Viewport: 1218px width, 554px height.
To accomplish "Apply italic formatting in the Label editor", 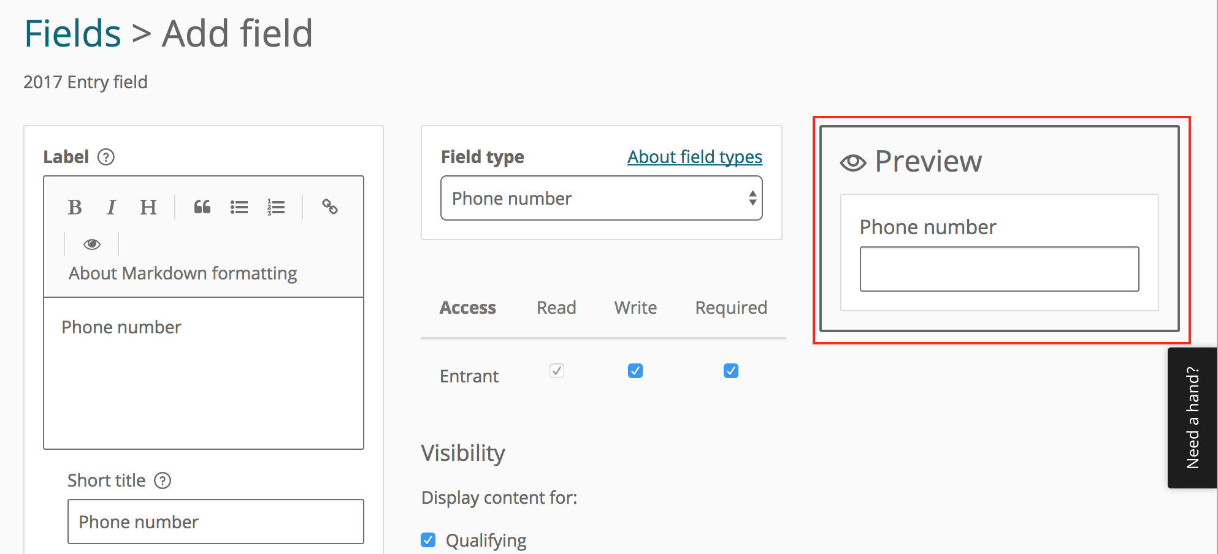I will pyautogui.click(x=111, y=207).
